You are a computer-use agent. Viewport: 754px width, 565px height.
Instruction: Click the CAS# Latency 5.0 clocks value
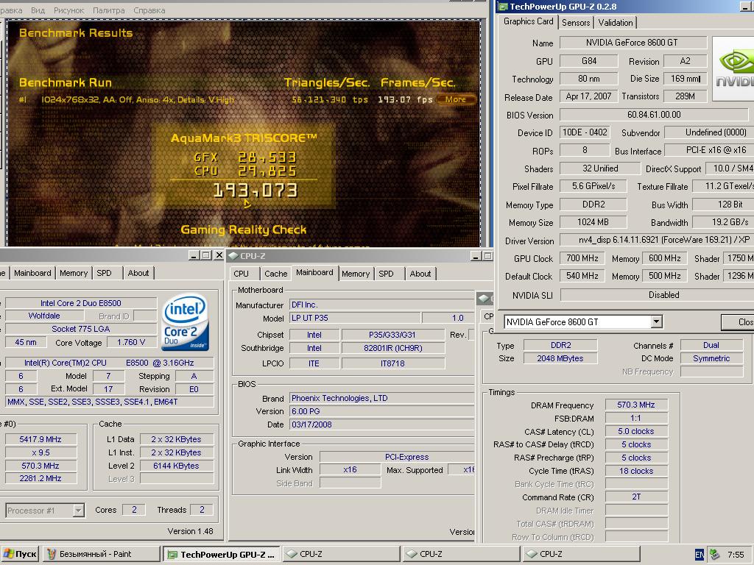click(635, 431)
